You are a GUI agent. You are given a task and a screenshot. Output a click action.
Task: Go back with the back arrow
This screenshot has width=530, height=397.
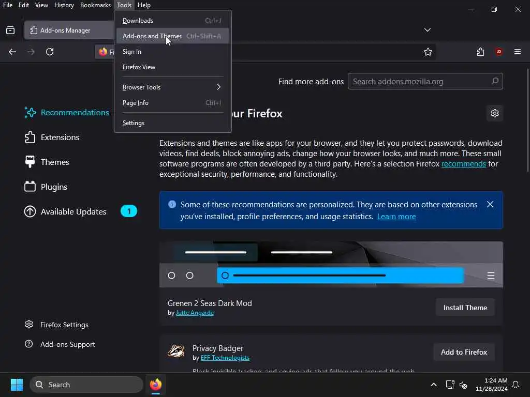tap(12, 52)
